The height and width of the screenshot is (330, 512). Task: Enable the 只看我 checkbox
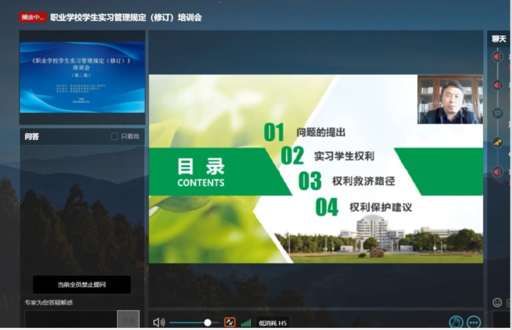(x=115, y=137)
